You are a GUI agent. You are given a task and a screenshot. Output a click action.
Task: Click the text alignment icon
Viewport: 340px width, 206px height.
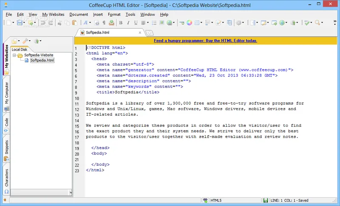pyautogui.click(x=143, y=22)
